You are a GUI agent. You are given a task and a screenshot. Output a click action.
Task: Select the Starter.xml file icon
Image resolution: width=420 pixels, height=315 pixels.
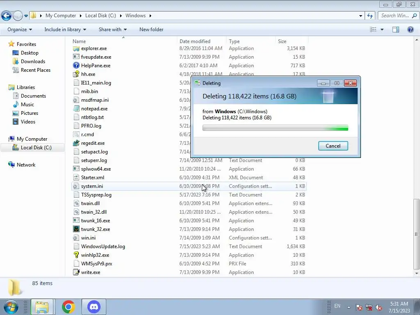click(76, 177)
